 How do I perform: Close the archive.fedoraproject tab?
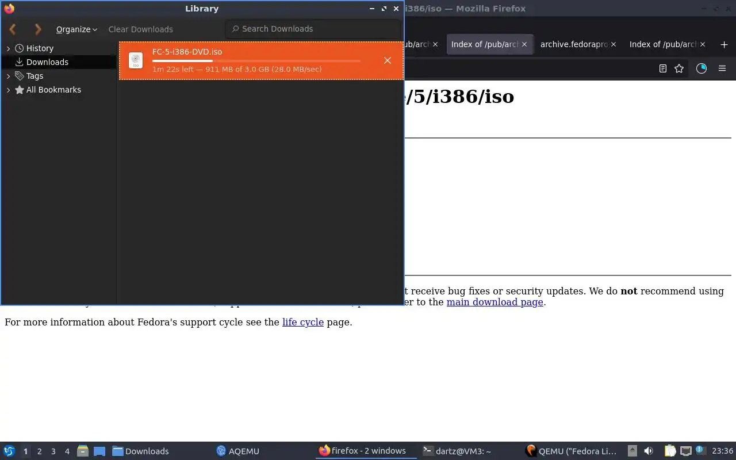(614, 44)
